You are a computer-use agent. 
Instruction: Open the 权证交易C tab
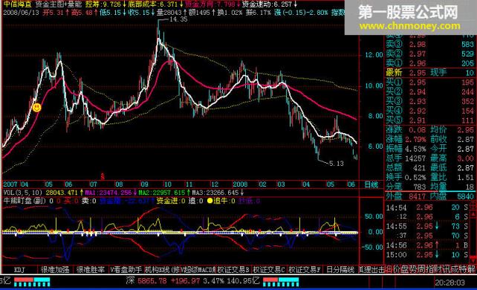click(x=269, y=270)
